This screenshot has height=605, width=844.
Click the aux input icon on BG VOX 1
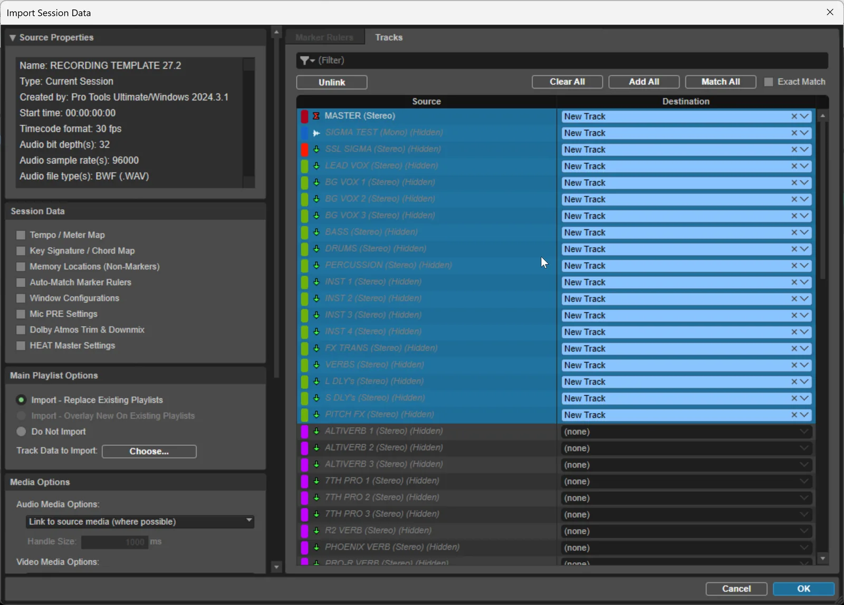tap(316, 182)
